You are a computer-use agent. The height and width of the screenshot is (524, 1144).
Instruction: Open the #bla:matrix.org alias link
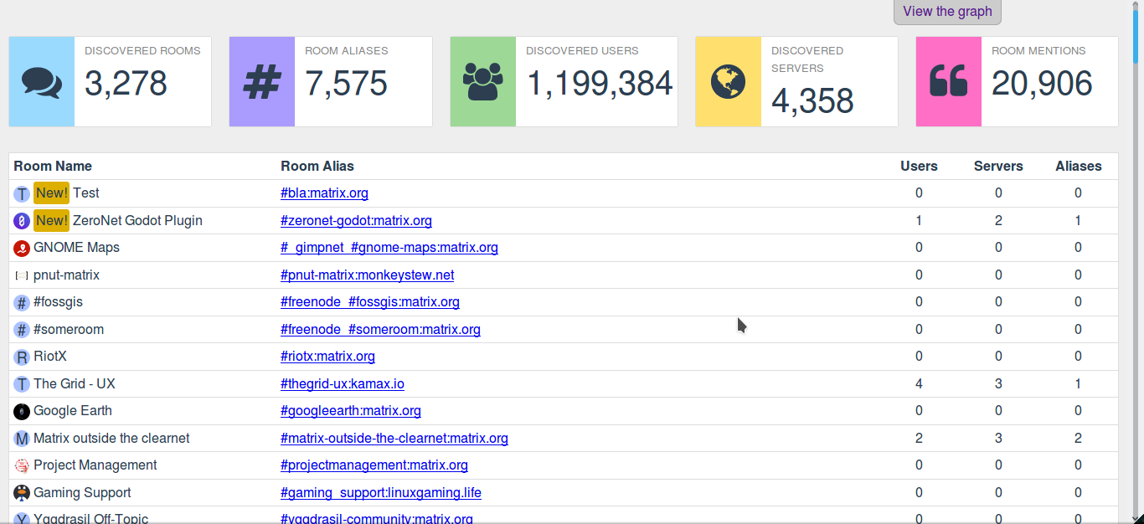pos(324,193)
